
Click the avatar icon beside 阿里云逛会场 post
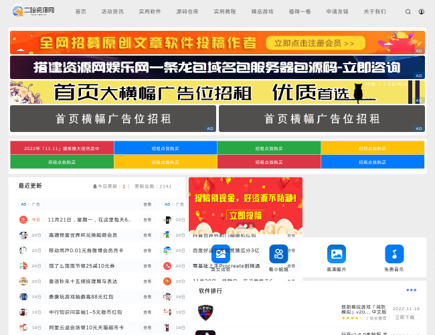pyautogui.click(x=23, y=328)
